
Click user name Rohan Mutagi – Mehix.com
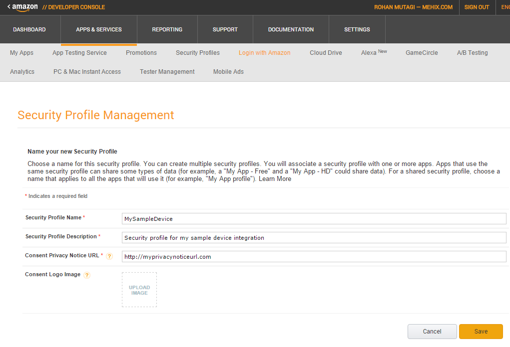click(x=414, y=7)
